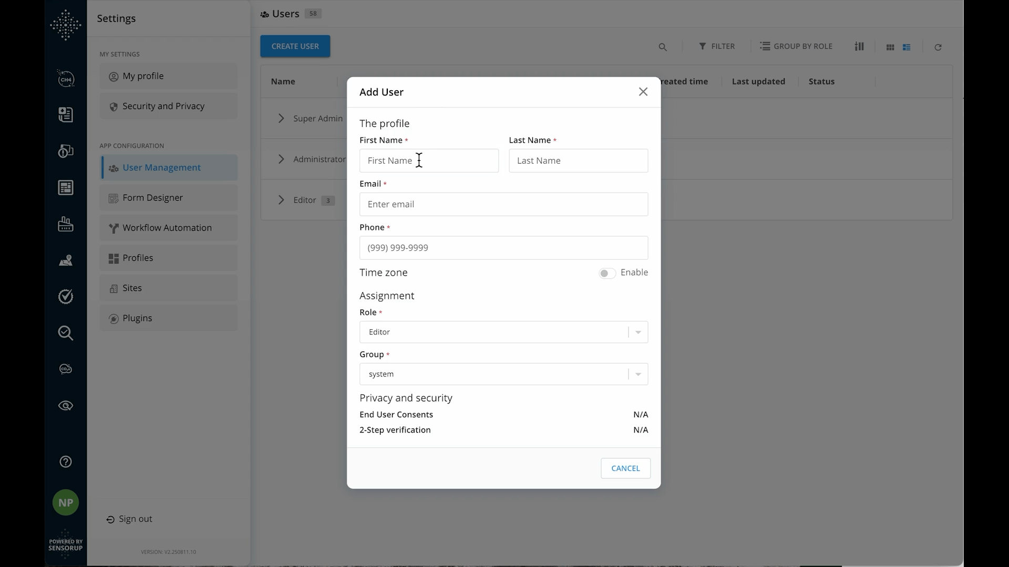
Task: Open the verification checkmark icon in left rail
Action: pyautogui.click(x=65, y=296)
